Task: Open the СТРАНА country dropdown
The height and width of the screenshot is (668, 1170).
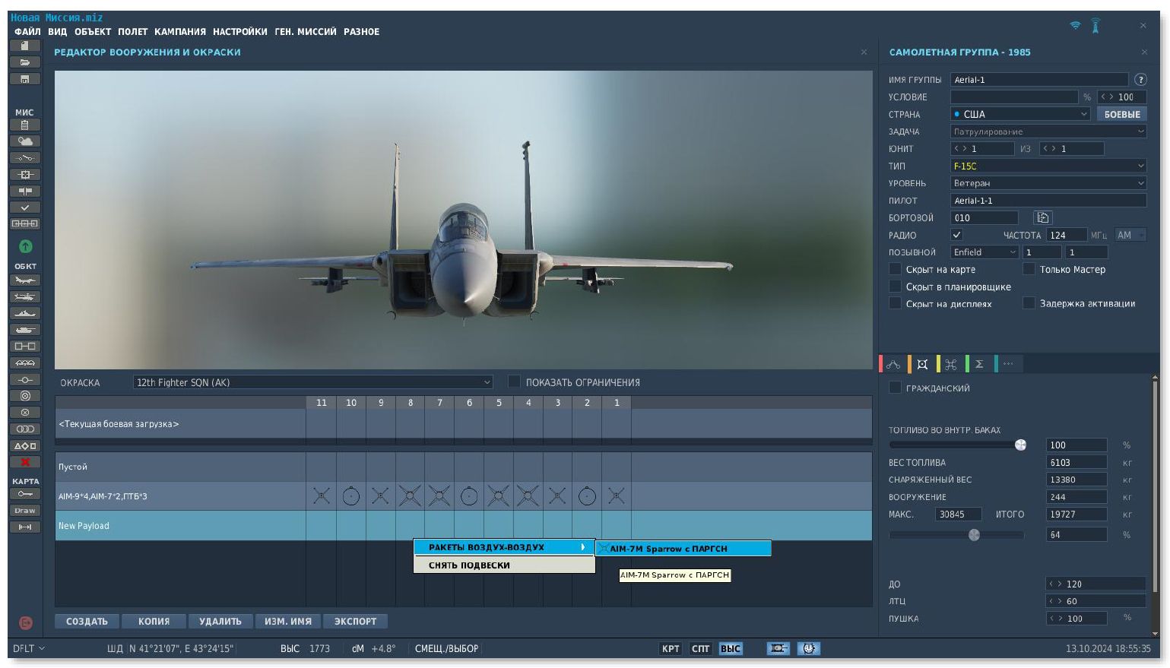Action: click(x=1020, y=114)
